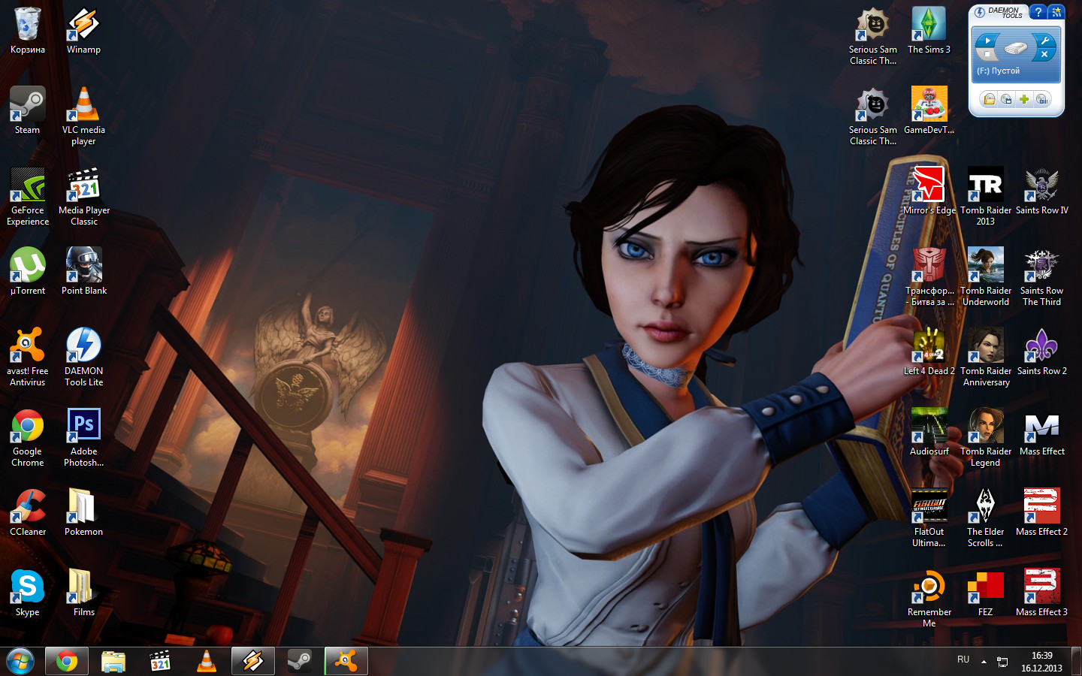Click the DAEMON Tools gadget stop button

pyautogui.click(x=987, y=54)
